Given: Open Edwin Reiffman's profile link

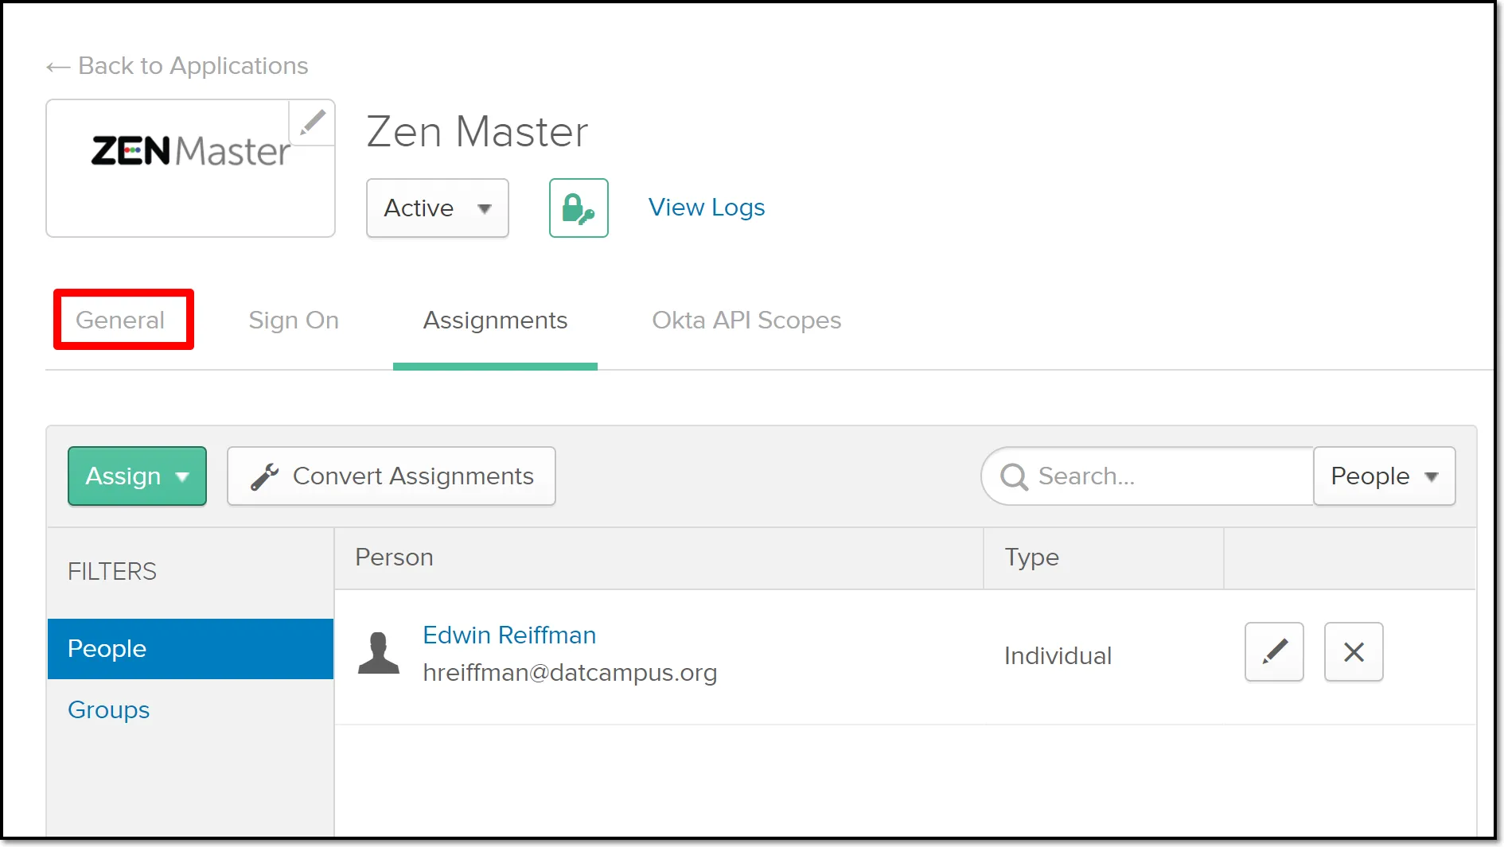Looking at the screenshot, I should (x=509, y=635).
